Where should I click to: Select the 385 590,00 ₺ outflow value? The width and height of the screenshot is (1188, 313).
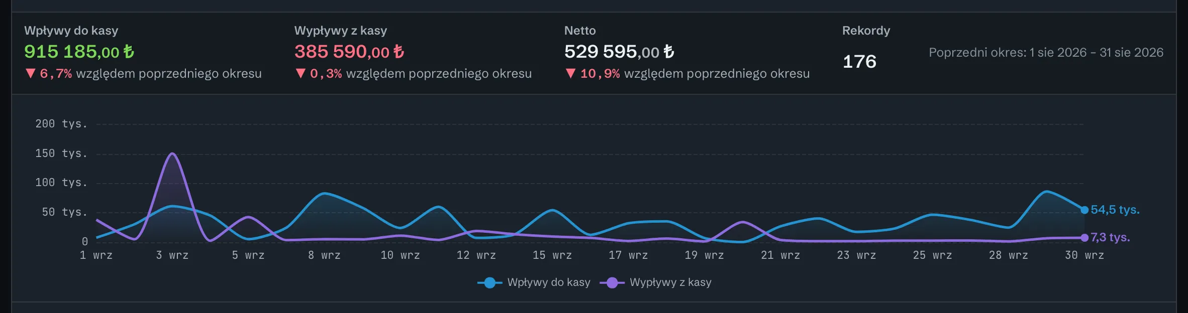coord(349,52)
